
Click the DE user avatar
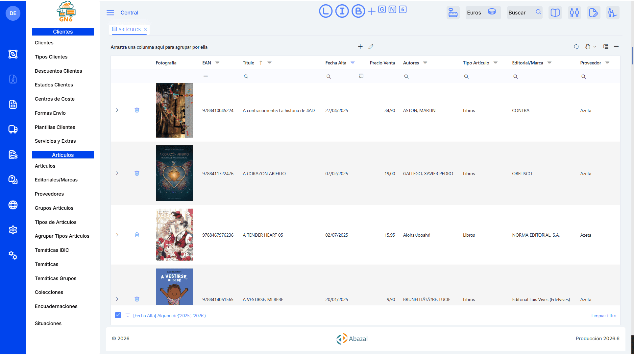13,13
